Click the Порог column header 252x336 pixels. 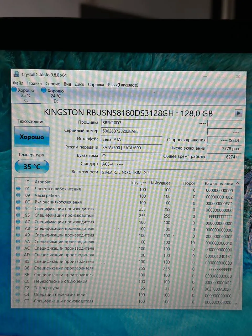[x=189, y=183]
